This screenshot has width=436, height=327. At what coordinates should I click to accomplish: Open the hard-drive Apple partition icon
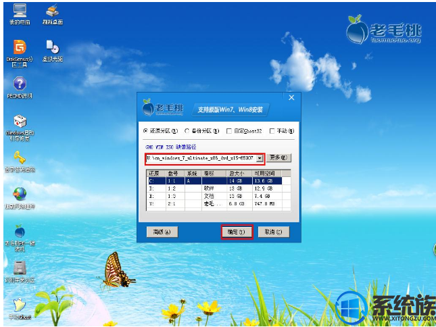tap(20, 272)
